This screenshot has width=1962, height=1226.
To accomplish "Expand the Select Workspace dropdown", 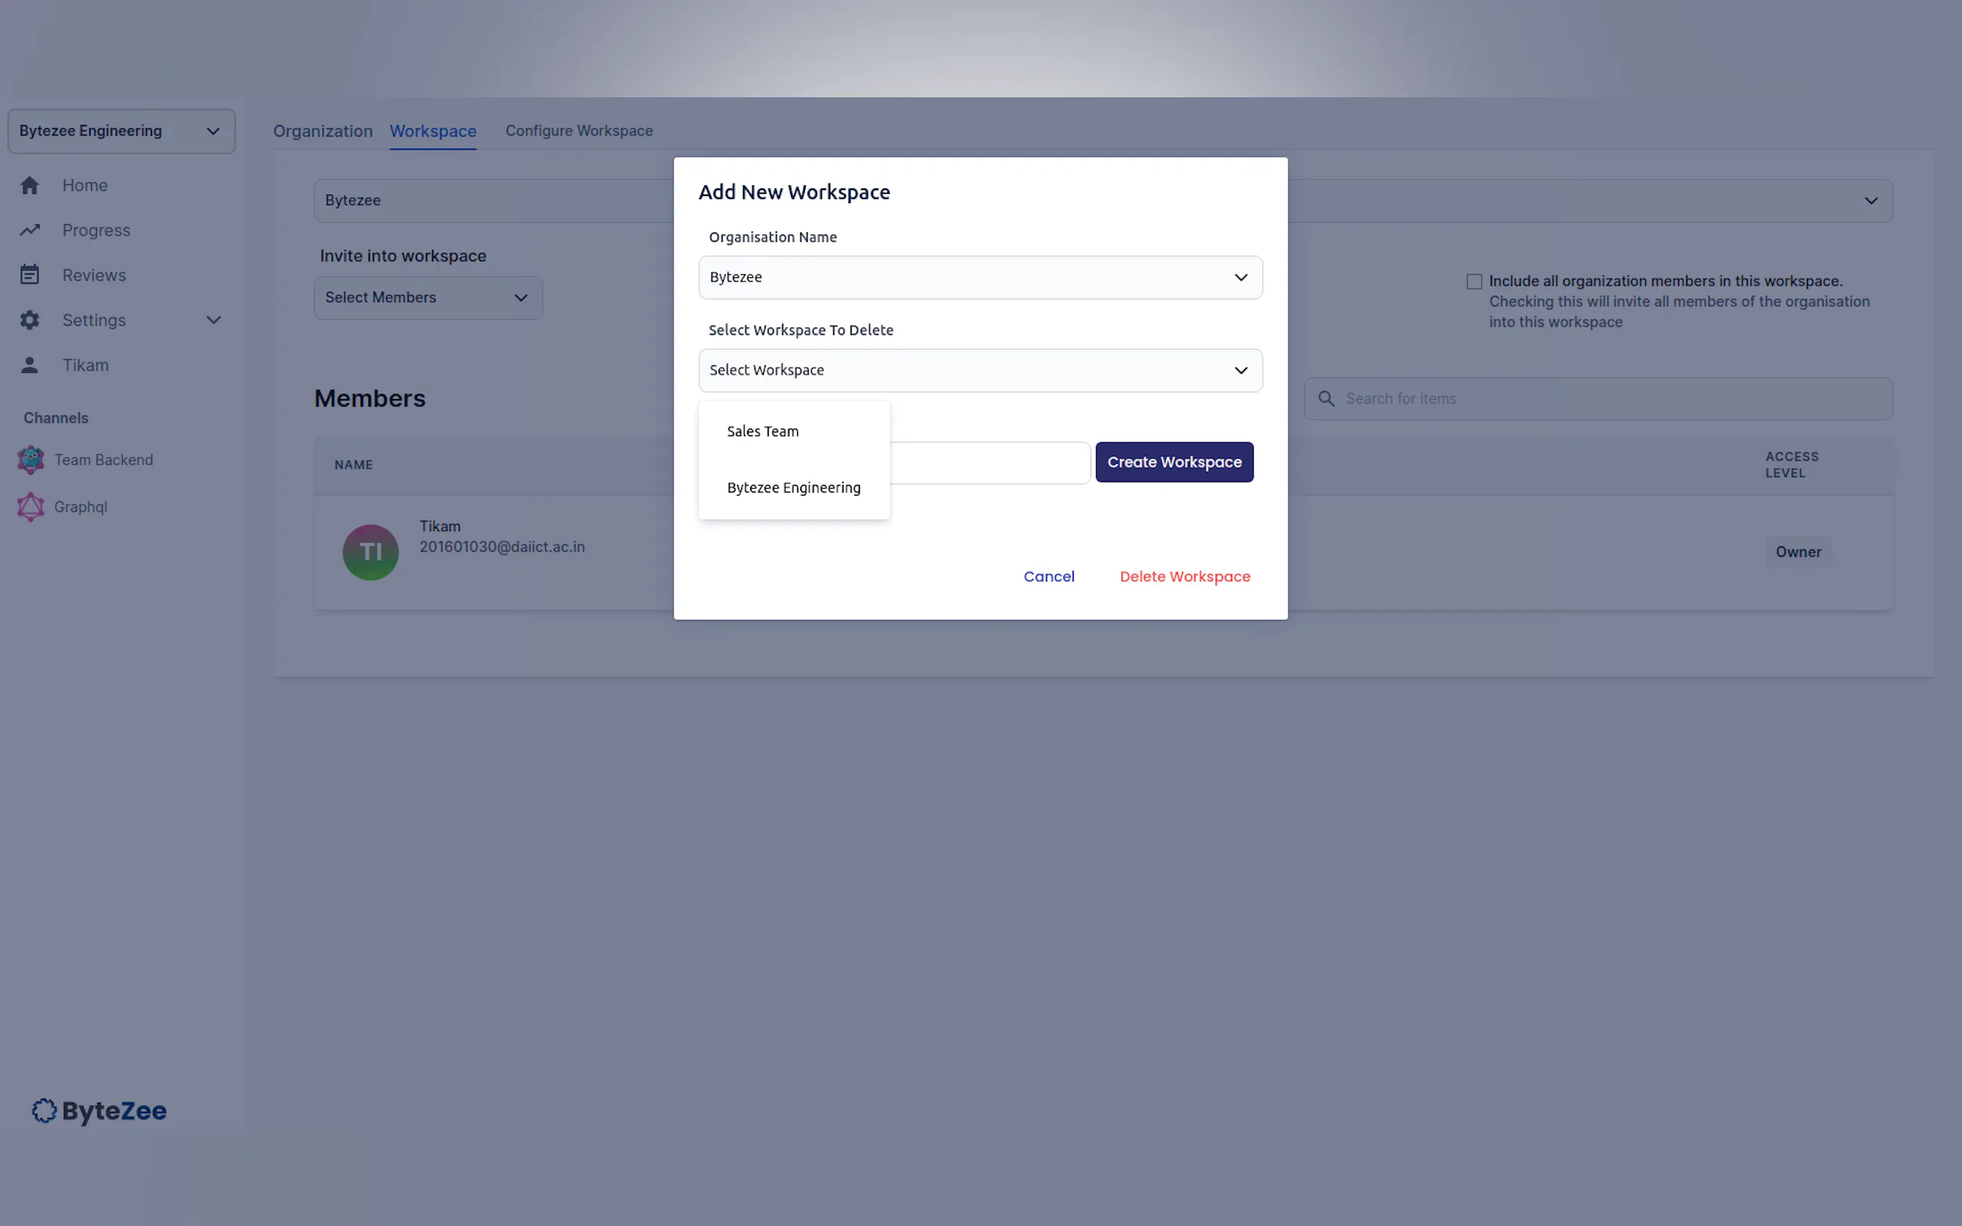I will (x=979, y=371).
